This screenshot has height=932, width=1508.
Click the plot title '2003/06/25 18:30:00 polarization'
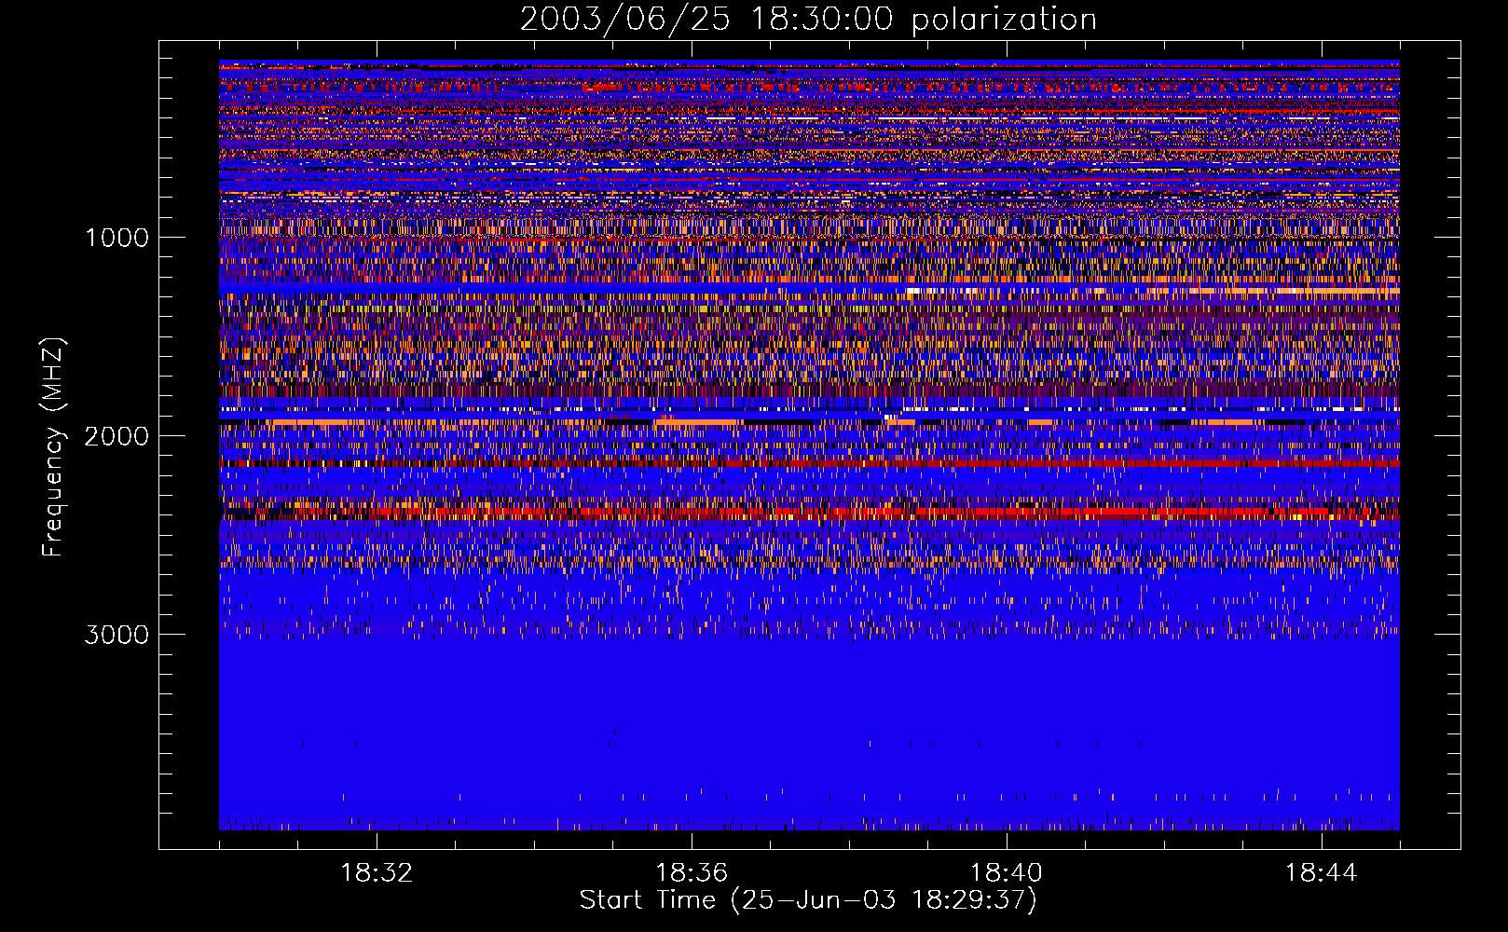click(808, 20)
